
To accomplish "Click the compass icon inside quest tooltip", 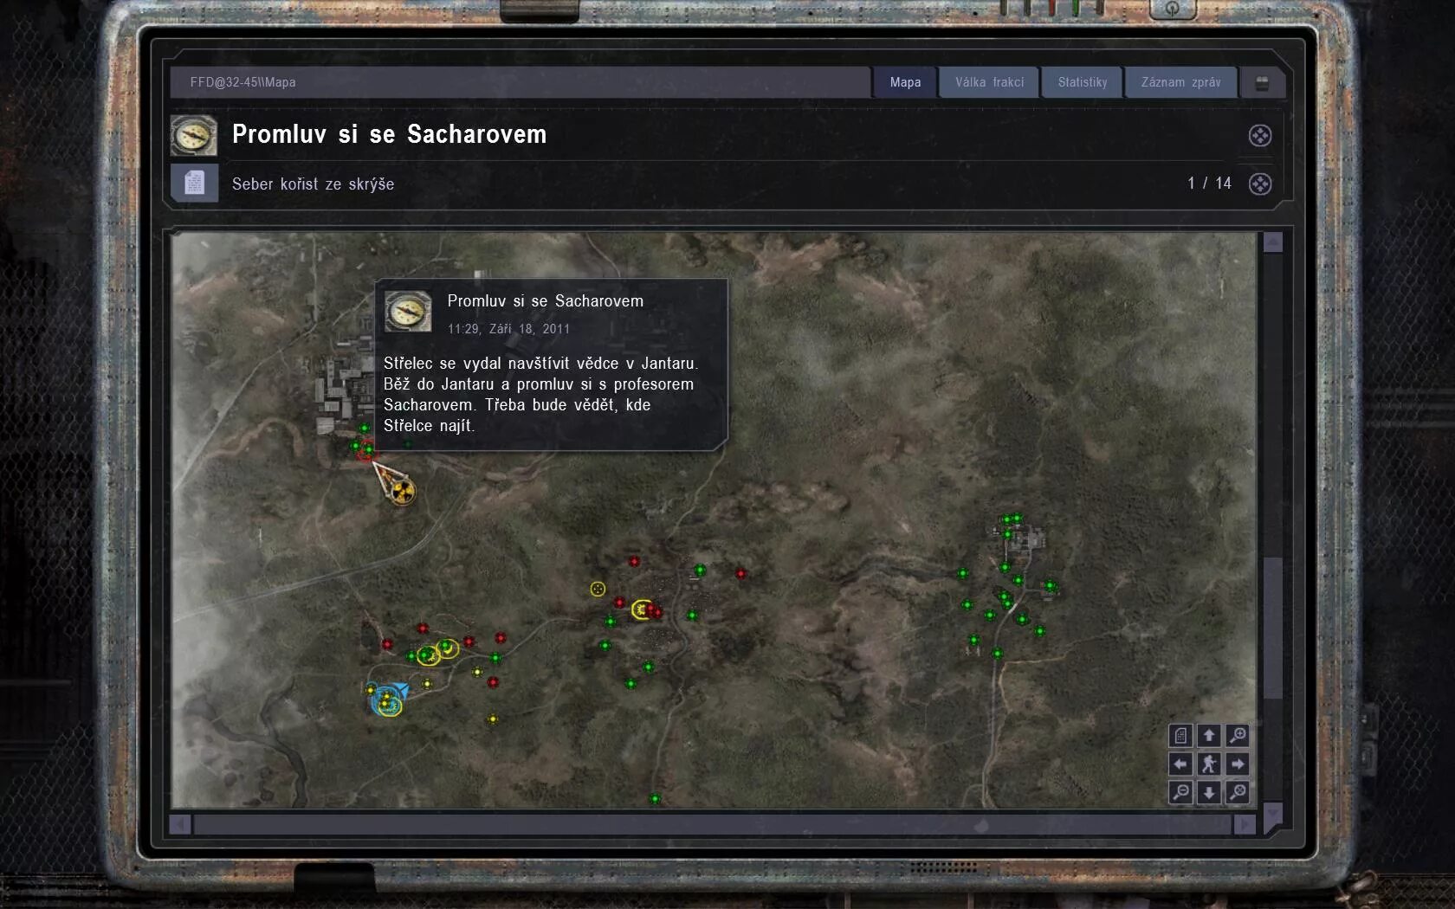I will click(408, 312).
